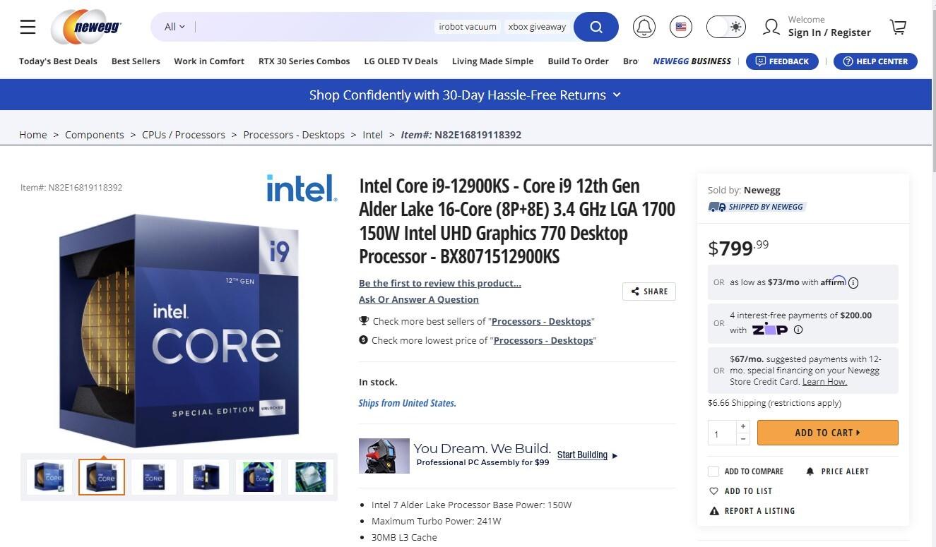Set a PRICE ALERT using the bell icon

click(x=810, y=471)
